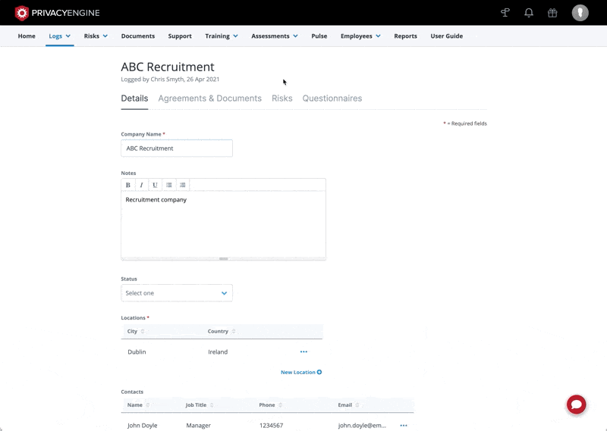This screenshot has height=431, width=607.
Task: Open the John Doyle contact options menu
Action: pos(404,425)
